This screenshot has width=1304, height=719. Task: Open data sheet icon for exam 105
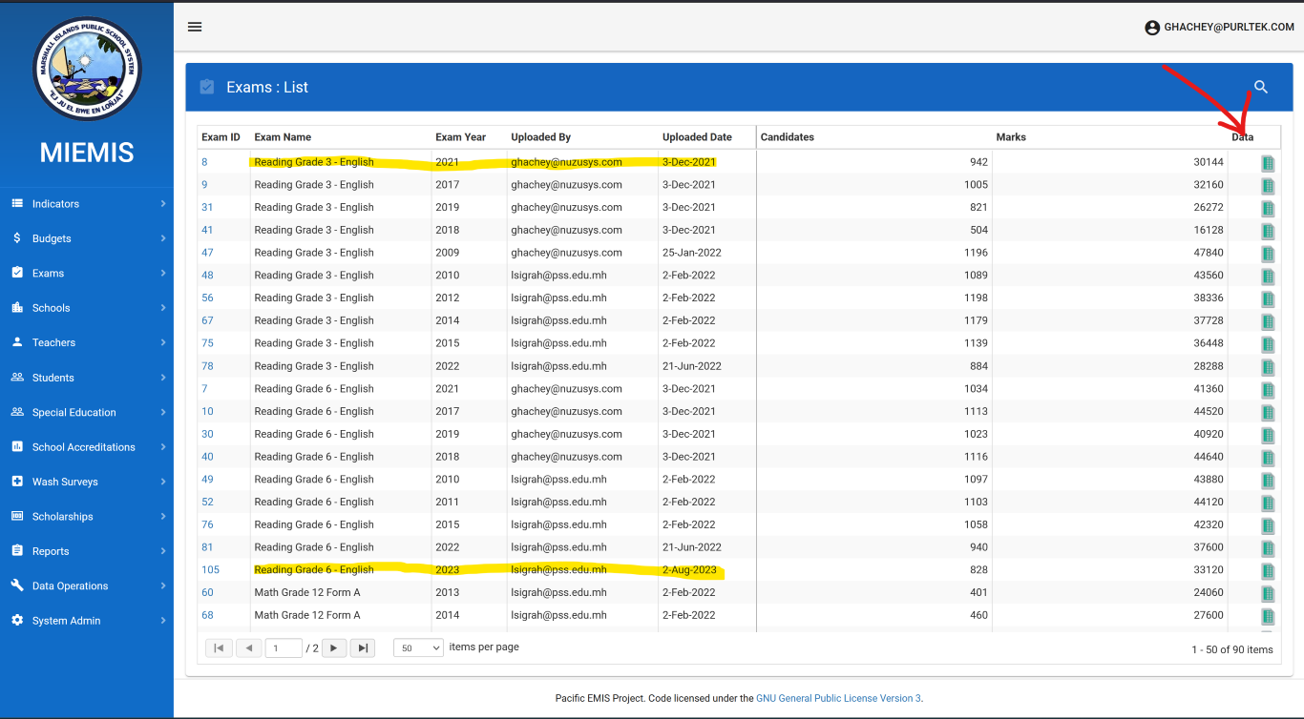tap(1268, 571)
